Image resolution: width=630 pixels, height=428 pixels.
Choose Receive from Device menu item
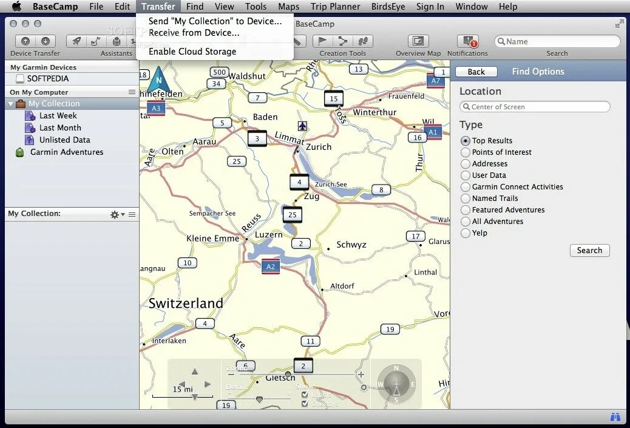[x=215, y=33]
